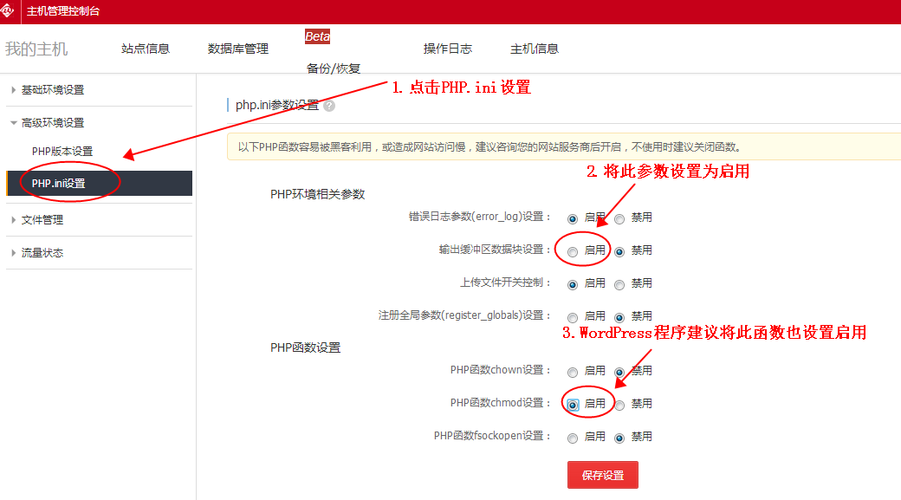Select PHP.ini设置 in the sidebar
The width and height of the screenshot is (901, 500).
58,184
